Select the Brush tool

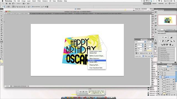pos(2,27)
